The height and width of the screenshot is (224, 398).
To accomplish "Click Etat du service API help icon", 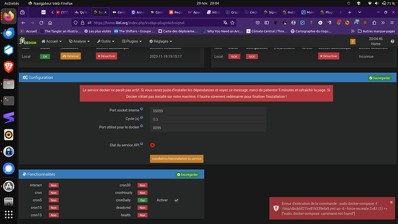I will pyautogui.click(x=142, y=144).
